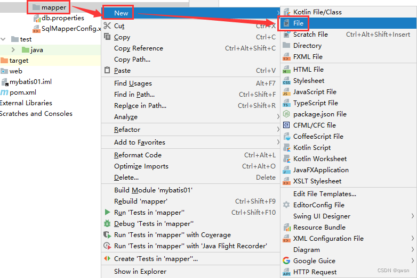Choose Copy Path... menu entry
The image size is (417, 278).
tap(191, 60)
